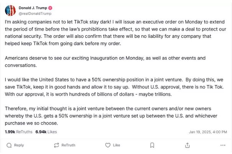Open the three-dot more options menu
The width and height of the screenshot is (232, 154).
(x=223, y=145)
